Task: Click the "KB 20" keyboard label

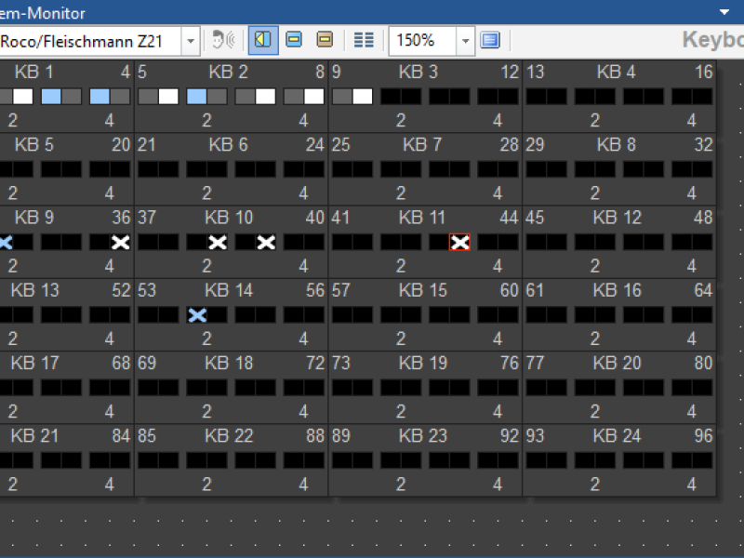Action: [617, 363]
